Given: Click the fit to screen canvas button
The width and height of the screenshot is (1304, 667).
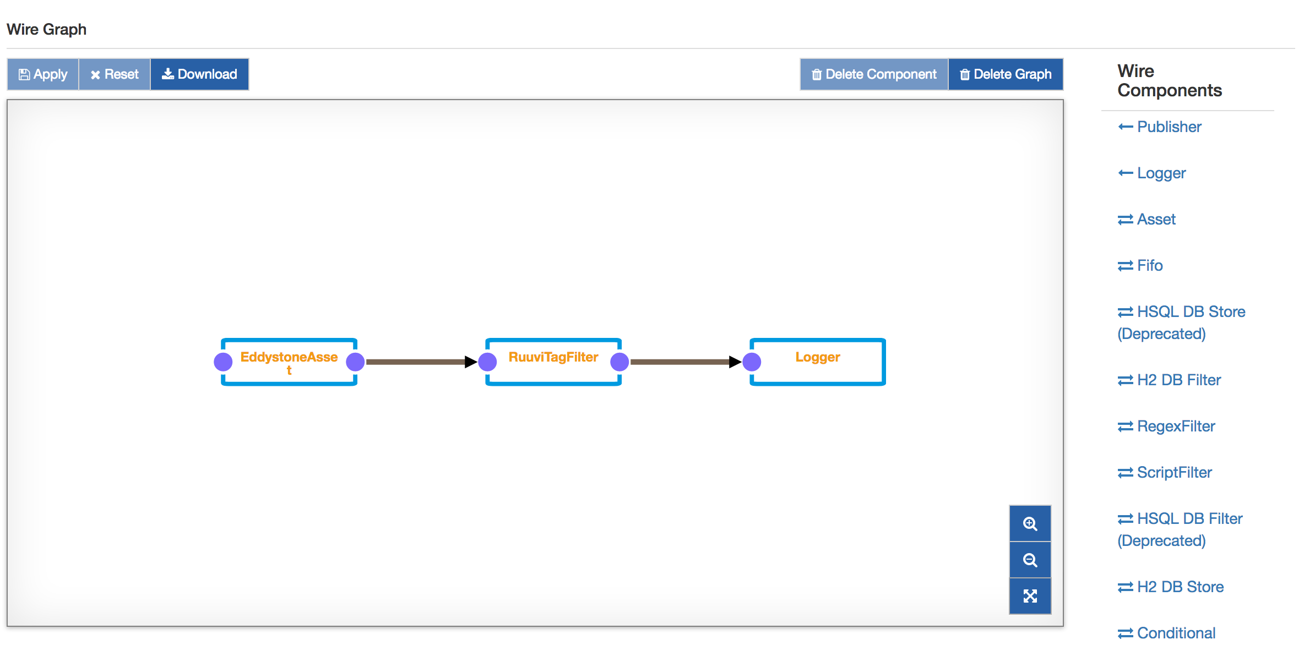Looking at the screenshot, I should pyautogui.click(x=1031, y=595).
